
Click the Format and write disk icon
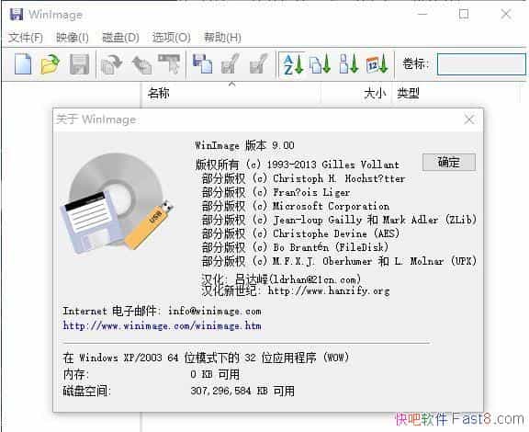click(170, 63)
